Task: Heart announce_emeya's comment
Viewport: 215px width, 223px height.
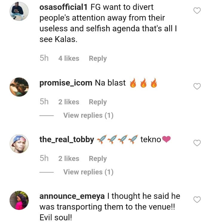Action: point(197,199)
